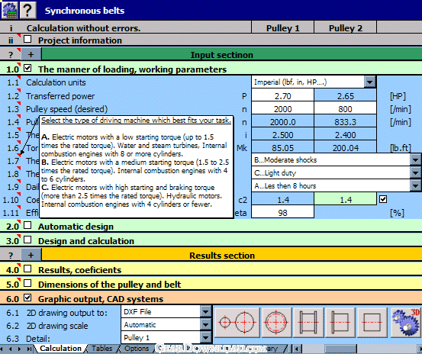Expand the Results section plus button
Screen dimensions: 422x354
tap(31, 255)
